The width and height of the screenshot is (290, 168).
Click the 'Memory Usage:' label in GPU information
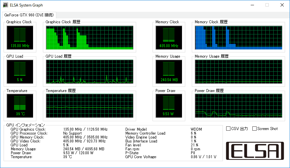pyautogui.click(x=23, y=149)
